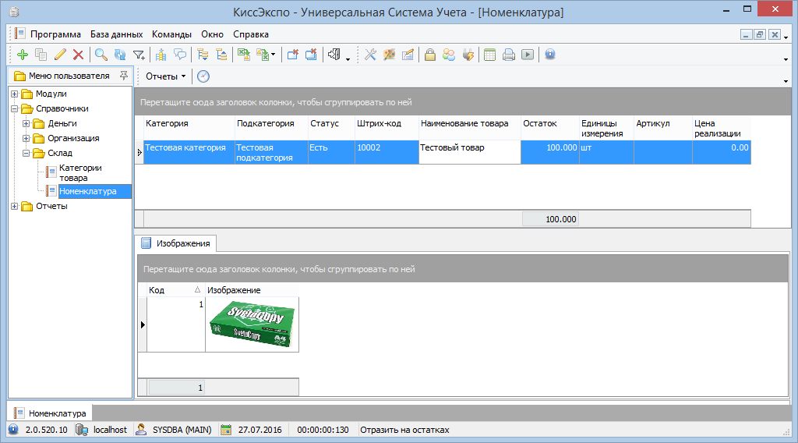Select Категории товара in the tree
This screenshot has height=443, width=798.
coord(79,172)
